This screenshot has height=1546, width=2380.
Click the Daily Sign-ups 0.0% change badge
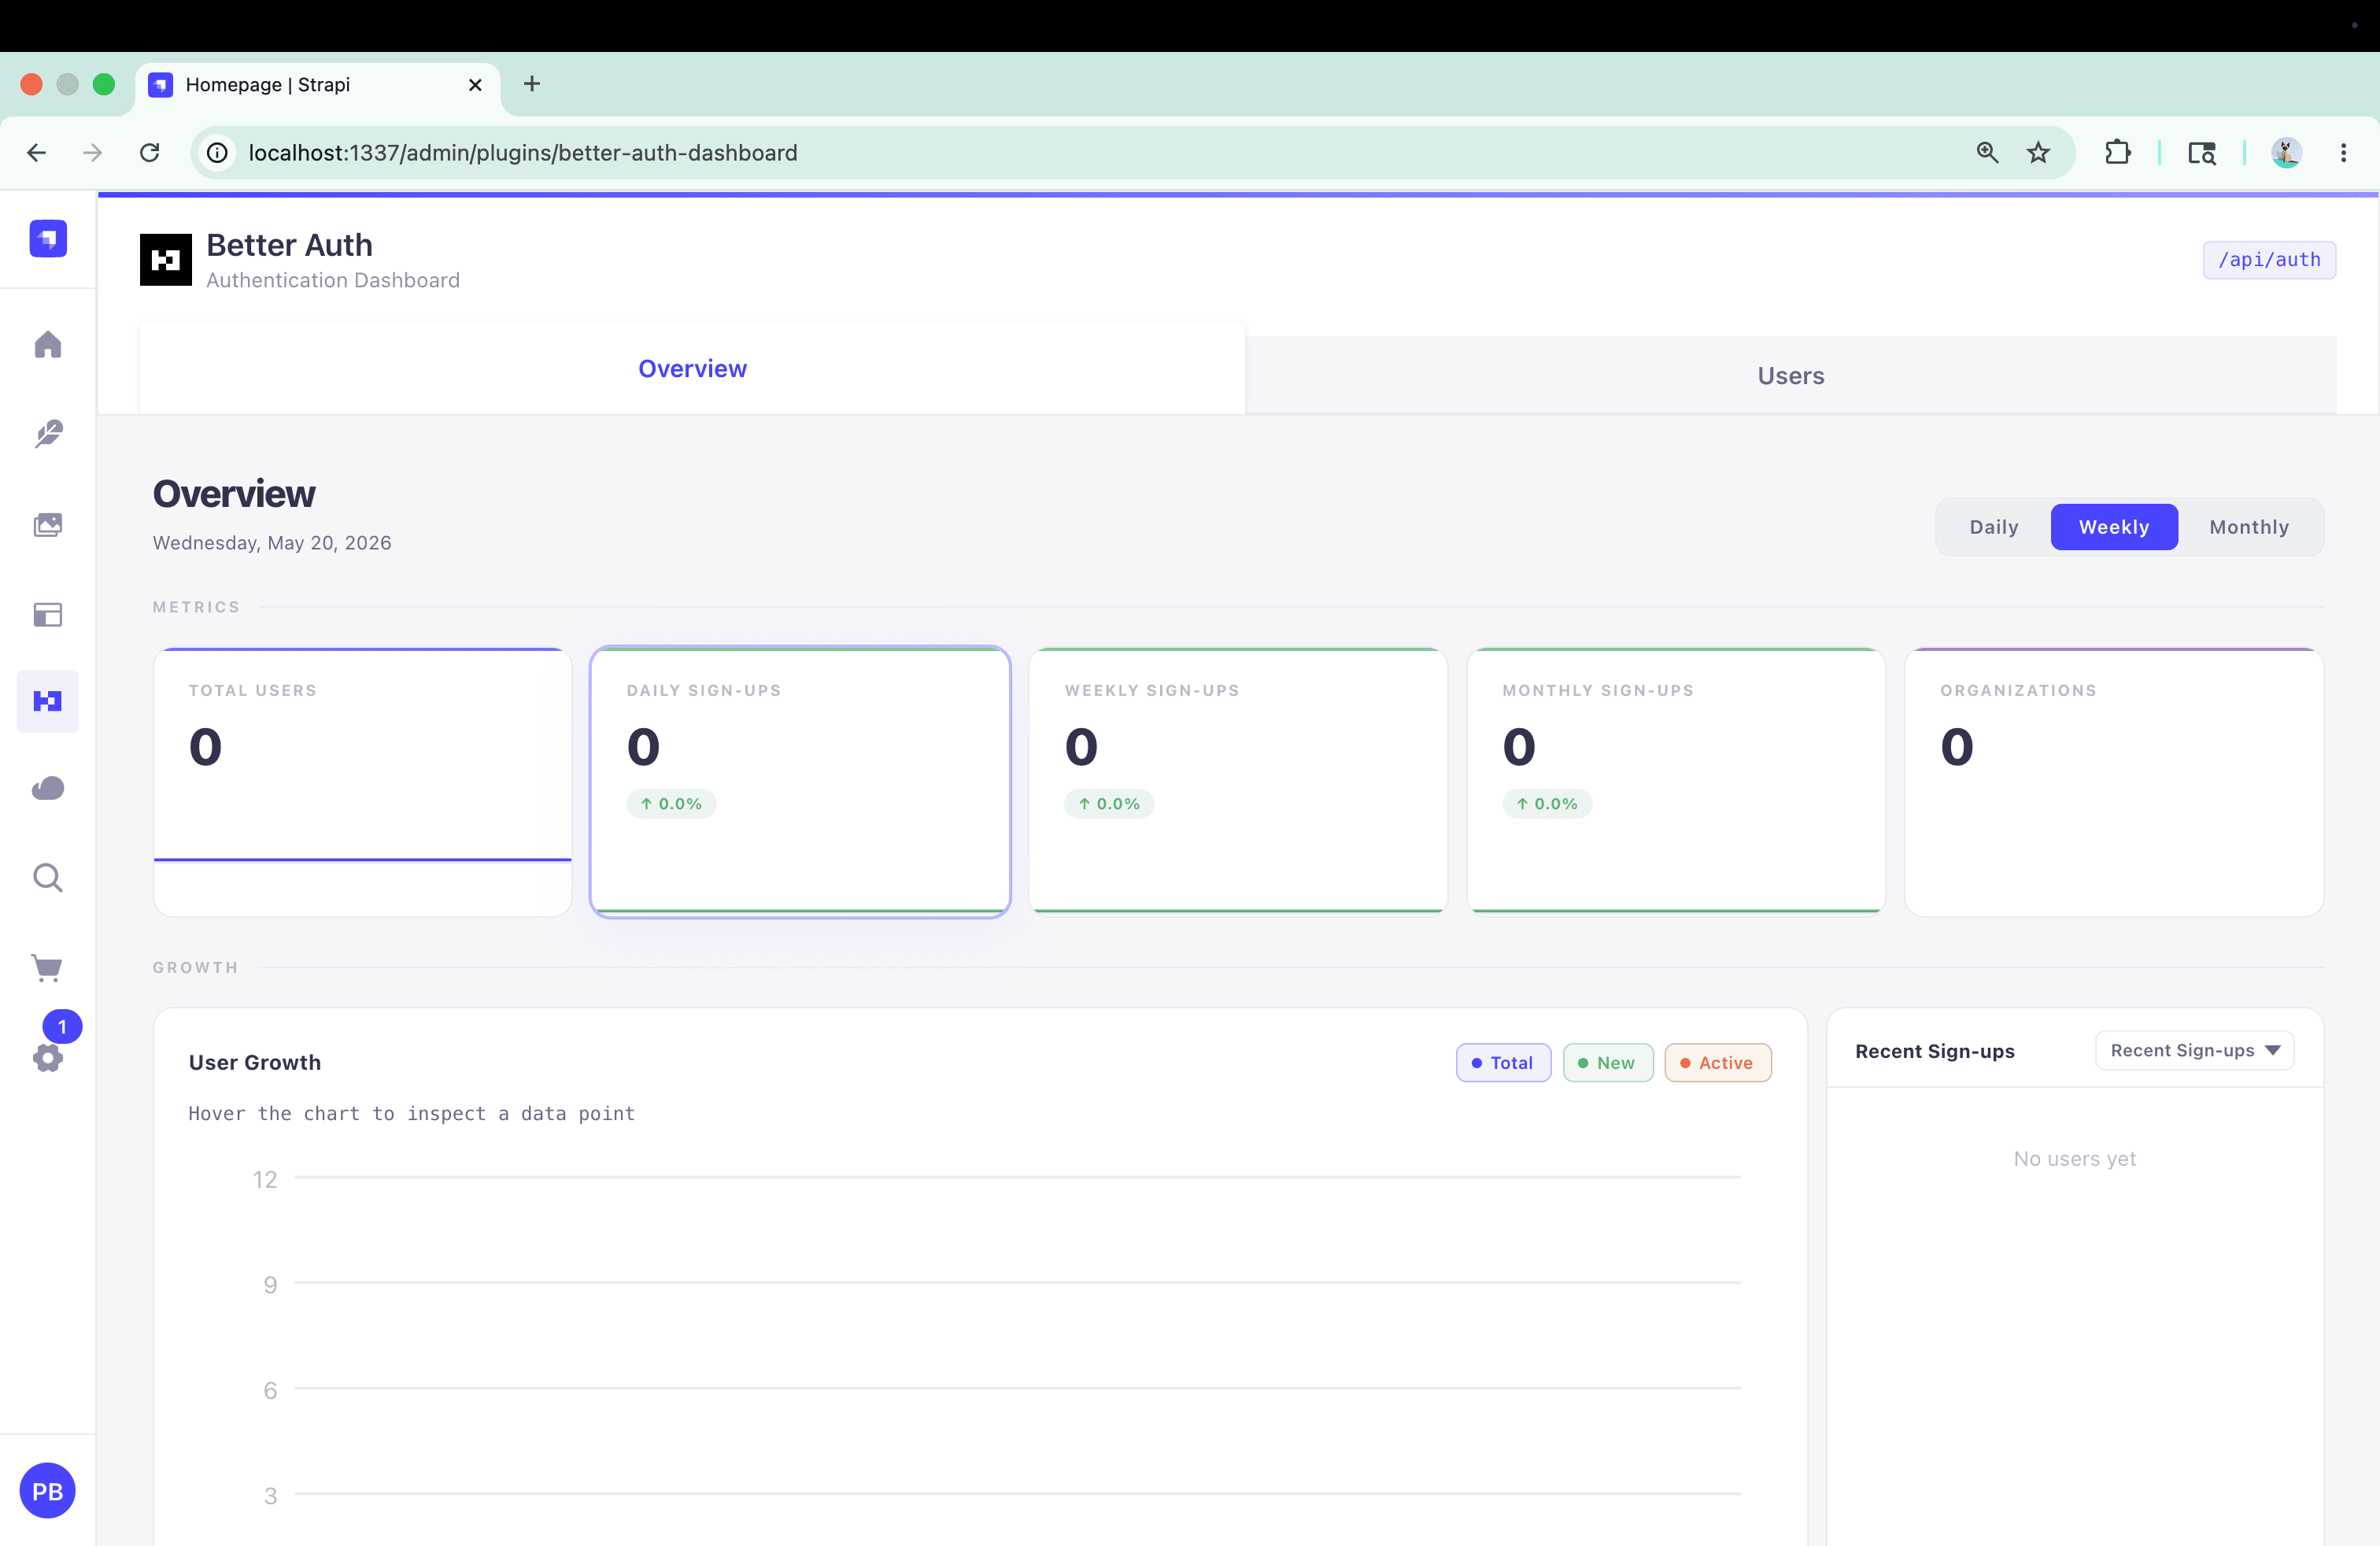[x=671, y=804]
